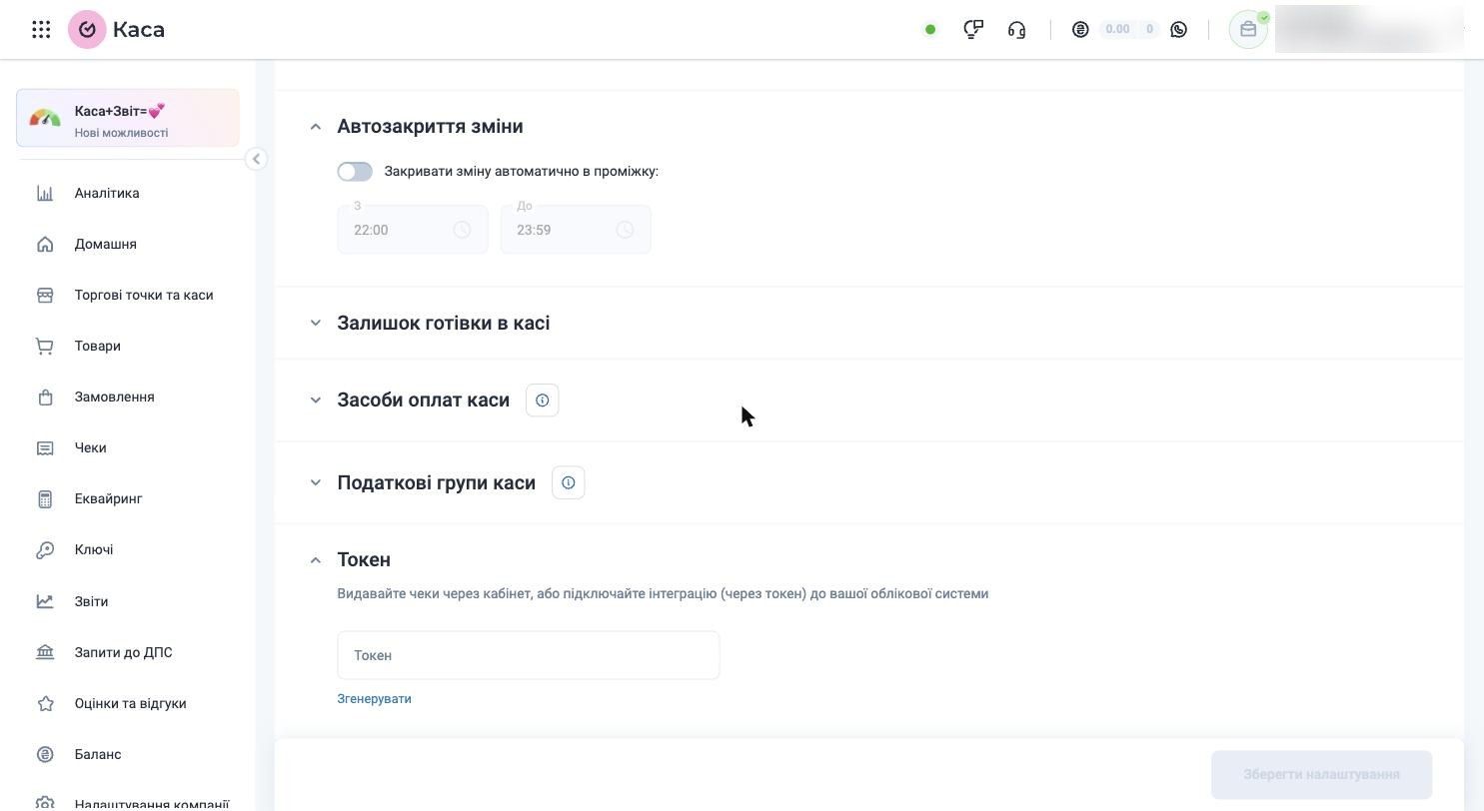
Task: Collapse the Токен section
Action: click(x=316, y=560)
